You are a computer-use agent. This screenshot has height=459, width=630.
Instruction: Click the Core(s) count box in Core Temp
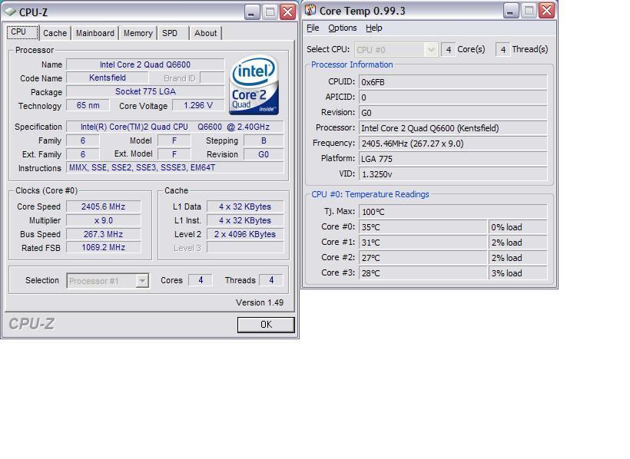(449, 50)
